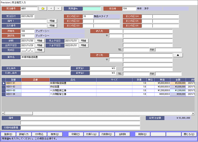
Task: Click the grid's left scroll arrow
Action: coord(3,113)
